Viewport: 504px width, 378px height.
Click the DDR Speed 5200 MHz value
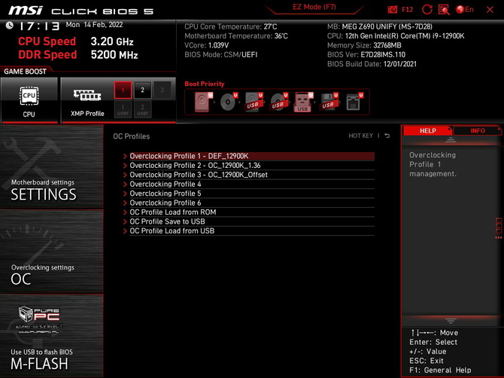[x=114, y=55]
